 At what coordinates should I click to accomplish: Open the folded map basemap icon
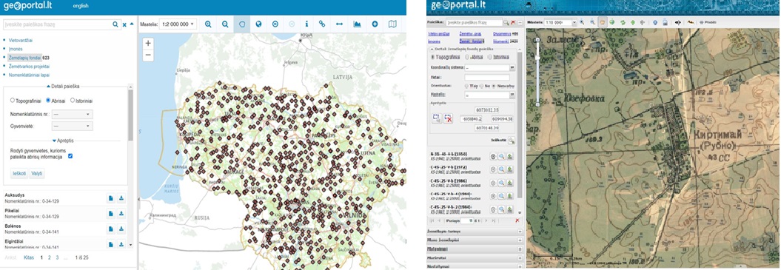(x=392, y=24)
